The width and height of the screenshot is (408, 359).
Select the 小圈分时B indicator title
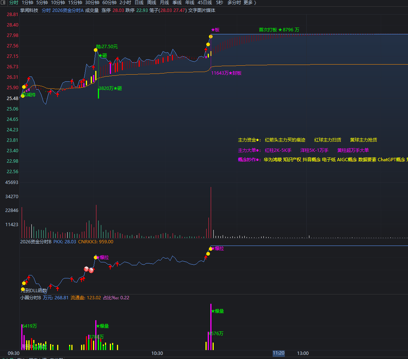pos(30,298)
